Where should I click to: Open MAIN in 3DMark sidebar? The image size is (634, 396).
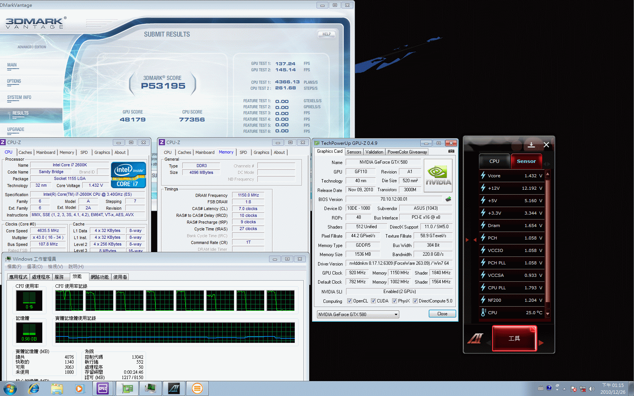coord(12,65)
